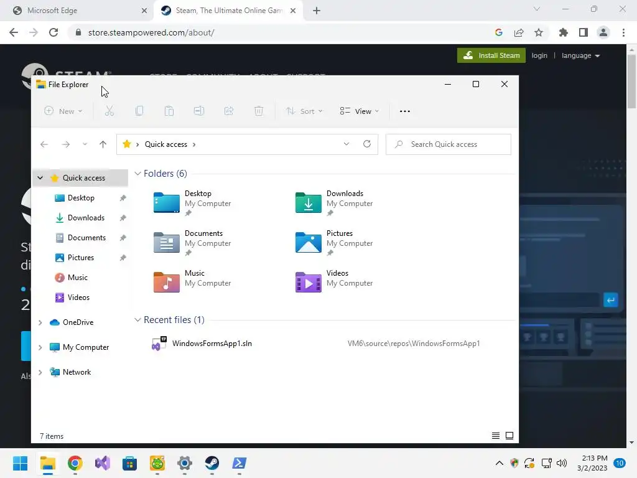Viewport: 637px width, 478px height.
Task: Open Settings gear from the taskbar
Action: tap(184, 463)
